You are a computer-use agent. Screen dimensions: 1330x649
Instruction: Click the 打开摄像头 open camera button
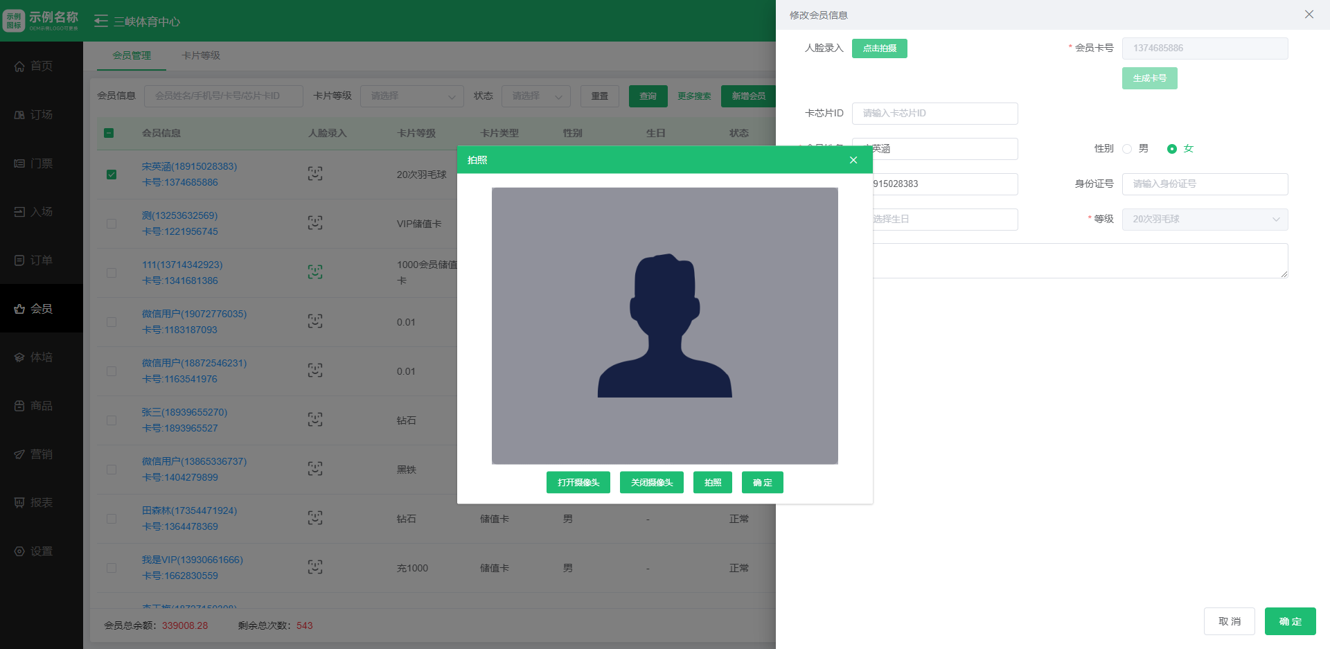(x=578, y=483)
